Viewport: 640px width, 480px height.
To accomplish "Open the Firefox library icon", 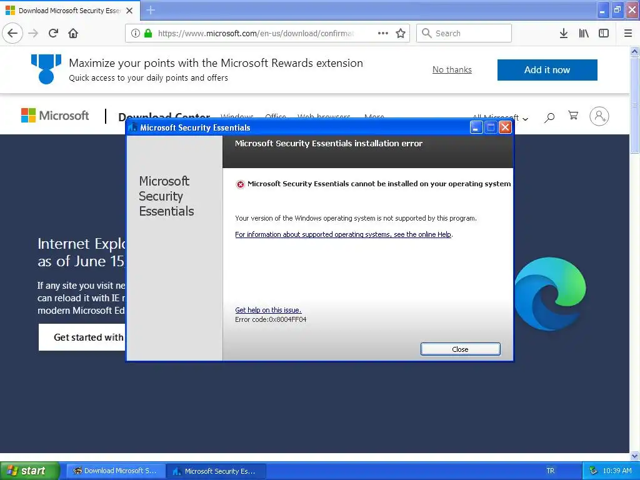I will (x=584, y=33).
